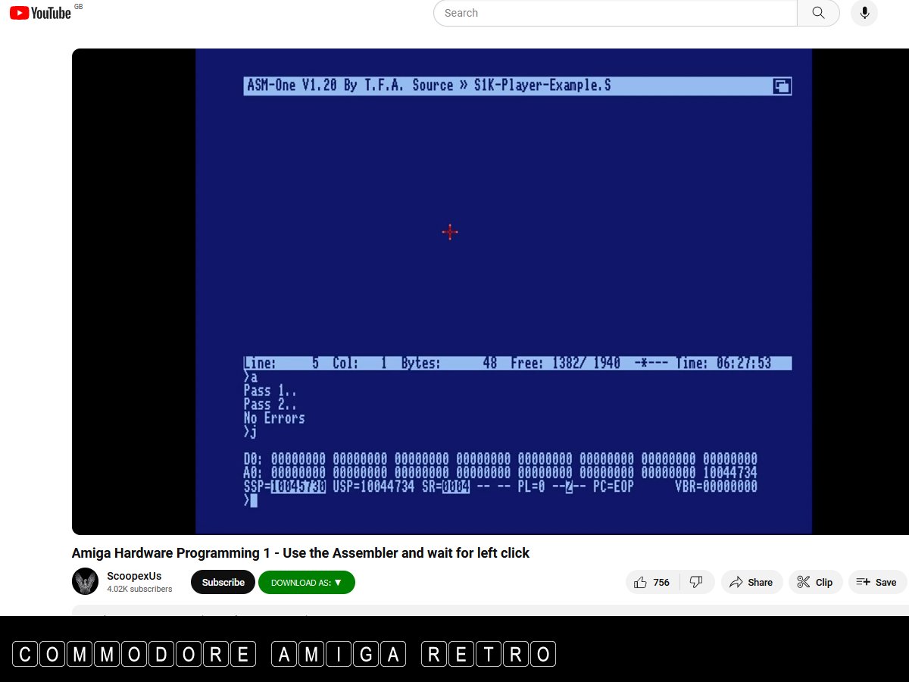Save the video to a playlist
909x682 pixels.
(877, 582)
